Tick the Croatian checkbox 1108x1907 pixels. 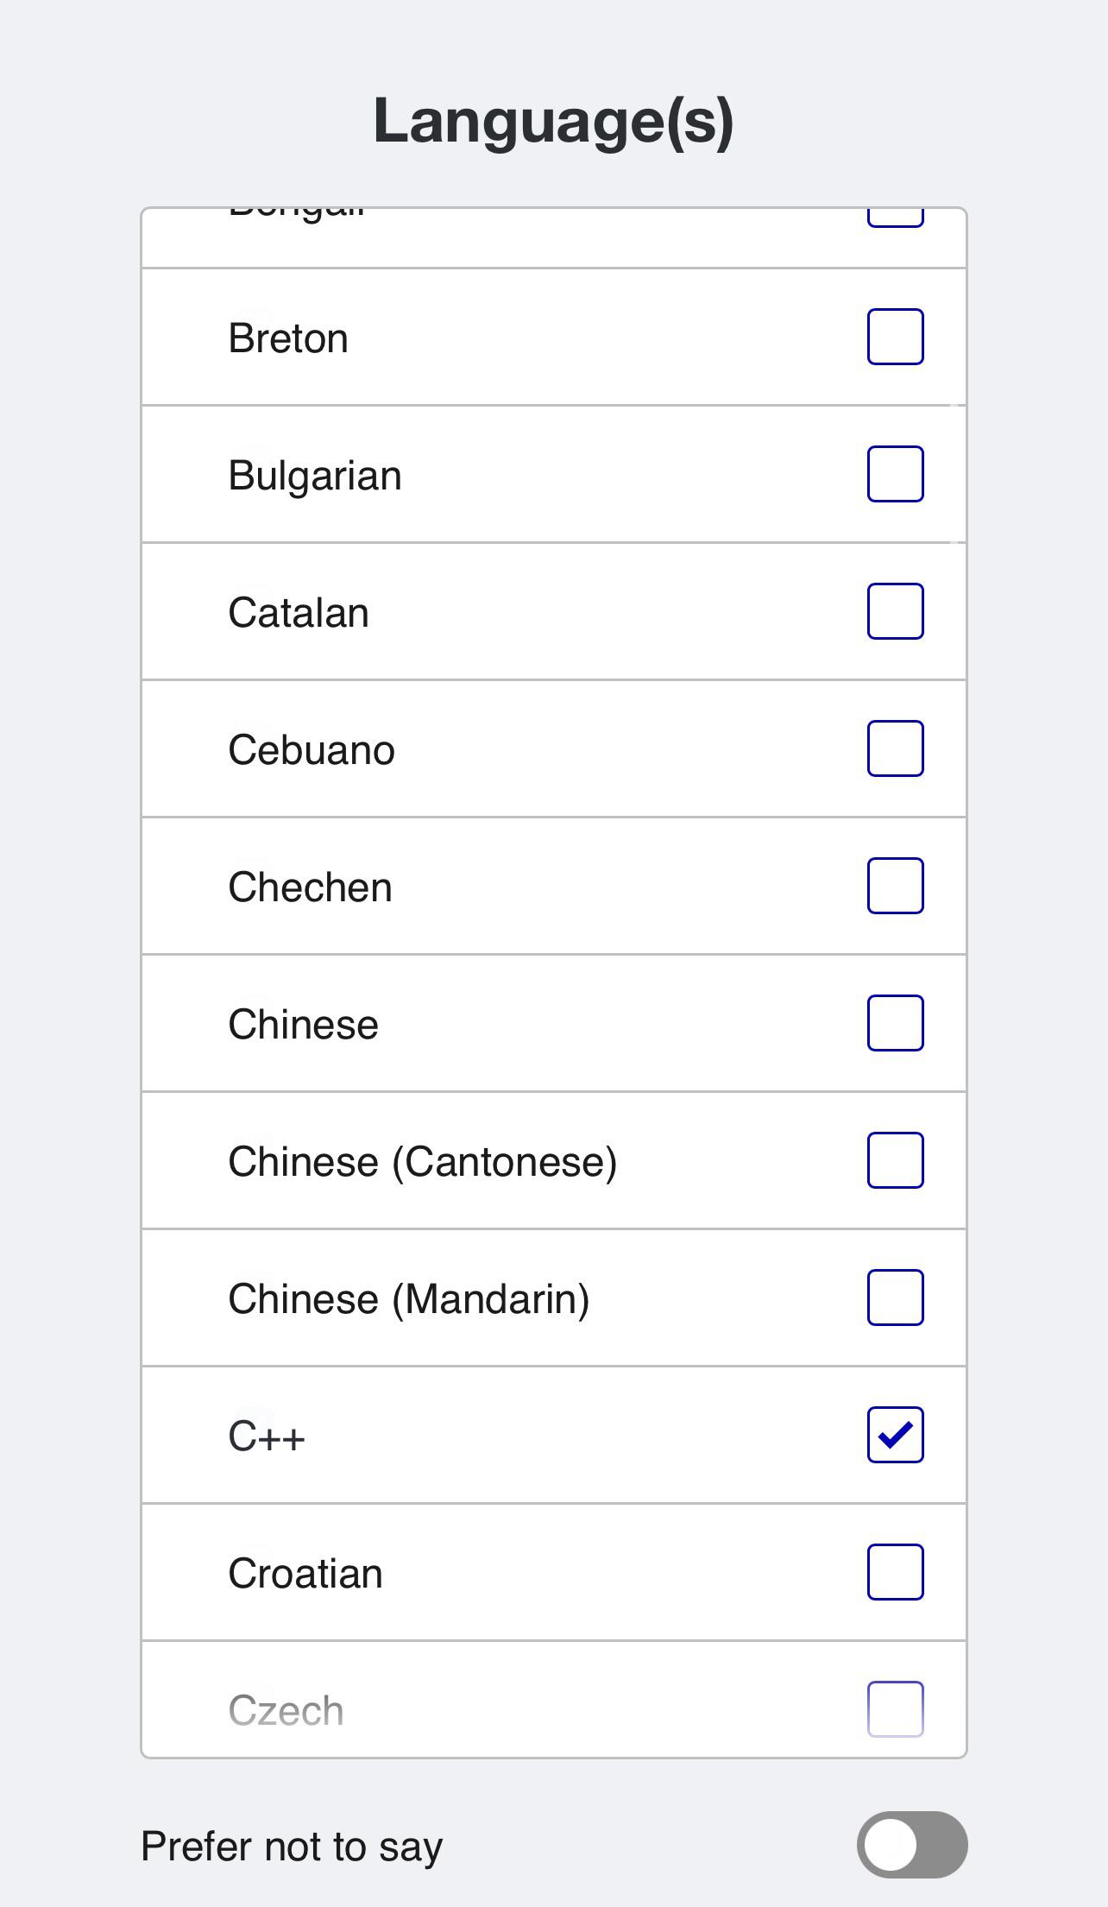(x=895, y=1572)
